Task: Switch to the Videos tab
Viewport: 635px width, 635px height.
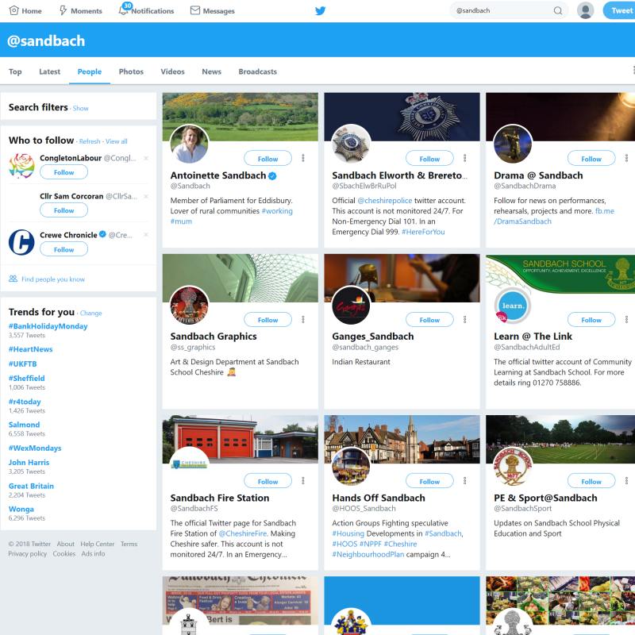Action: (172, 71)
